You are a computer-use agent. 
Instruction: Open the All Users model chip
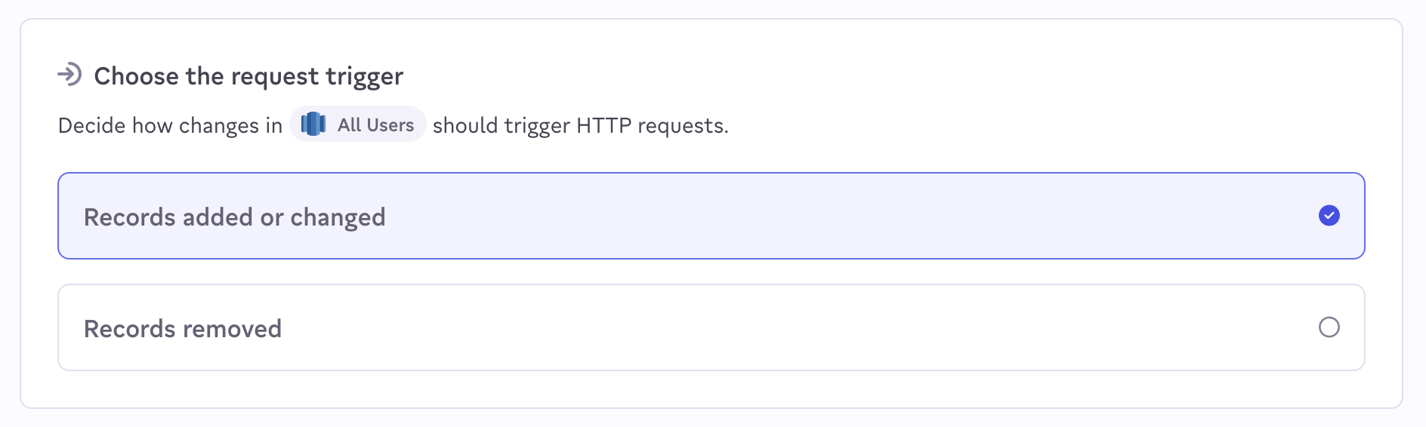(x=358, y=124)
